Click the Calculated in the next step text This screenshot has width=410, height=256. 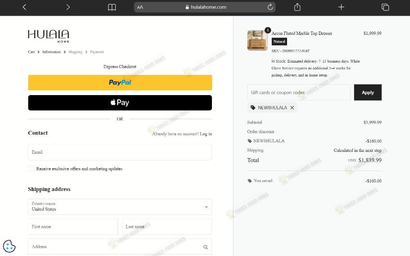pos(357,150)
